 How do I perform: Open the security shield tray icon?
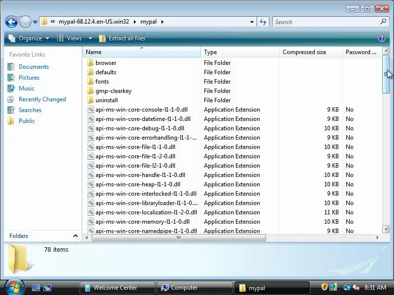pos(325,287)
